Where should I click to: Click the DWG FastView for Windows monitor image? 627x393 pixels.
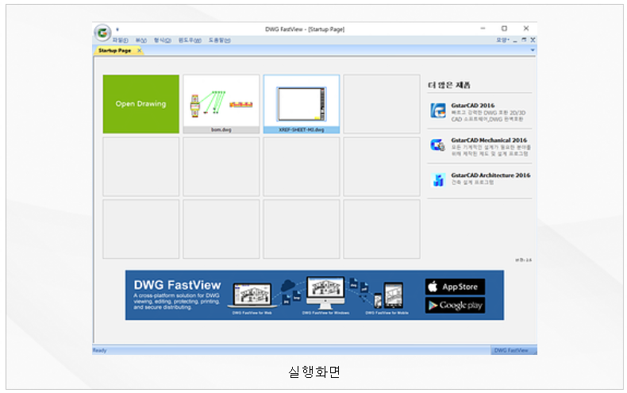(x=325, y=292)
